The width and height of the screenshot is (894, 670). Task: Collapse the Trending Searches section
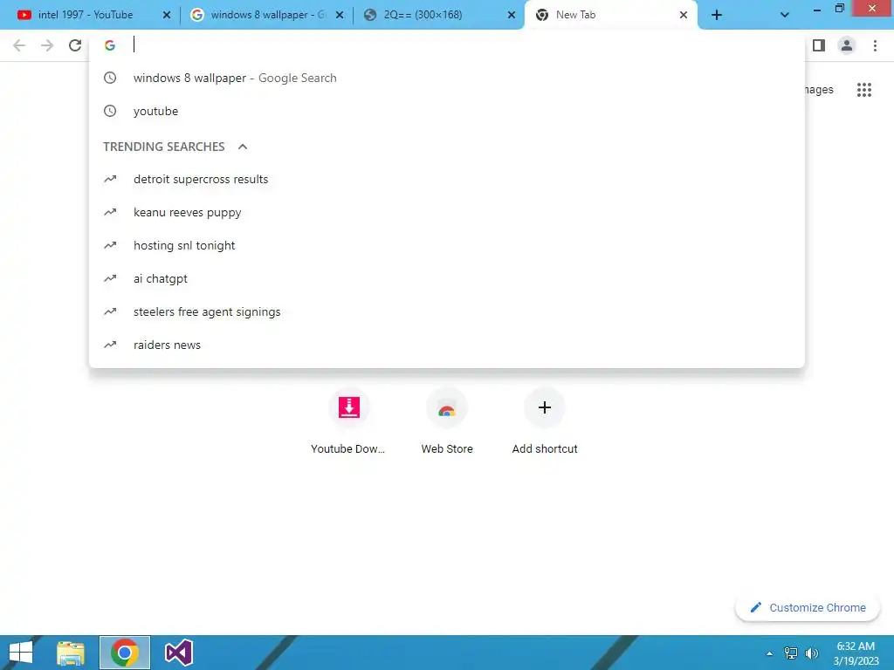point(243,147)
